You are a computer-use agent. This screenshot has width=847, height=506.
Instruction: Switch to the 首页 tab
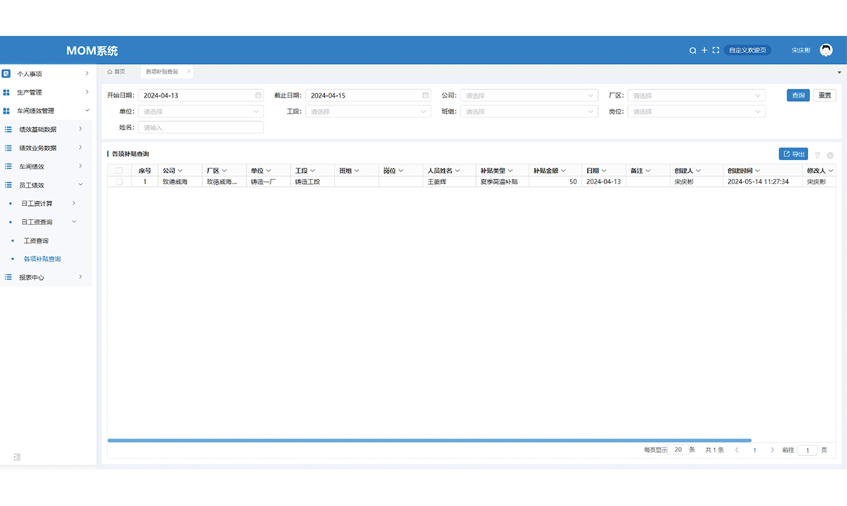click(x=116, y=72)
